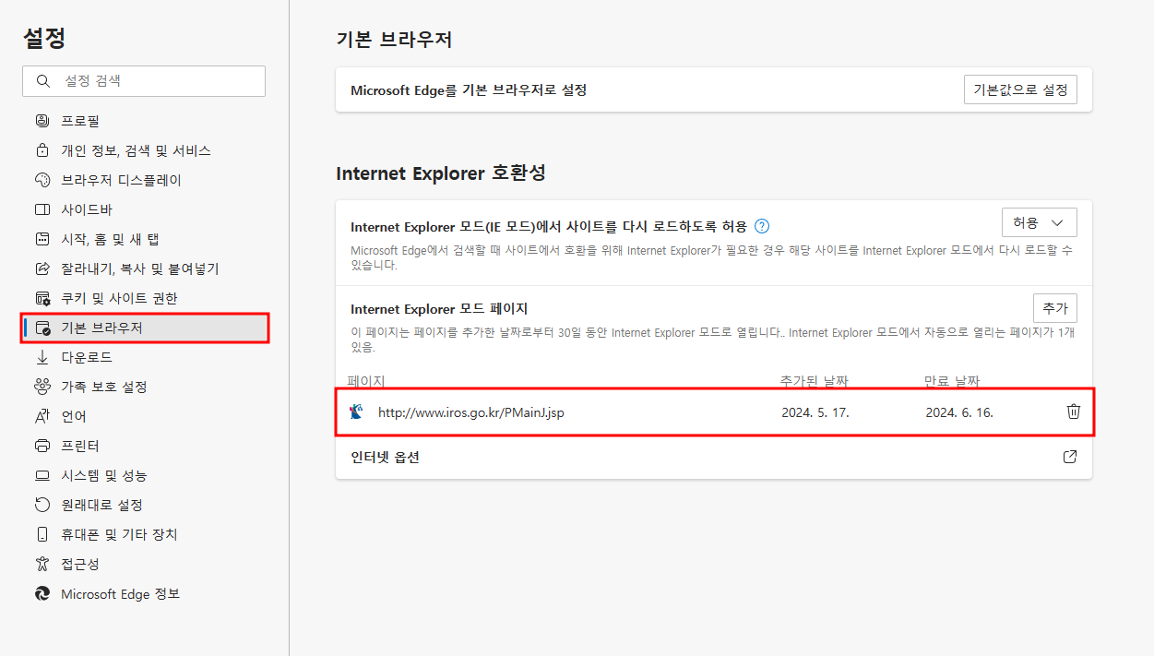Click the profile icon in sidebar
Image resolution: width=1154 pixels, height=656 pixels.
(42, 121)
